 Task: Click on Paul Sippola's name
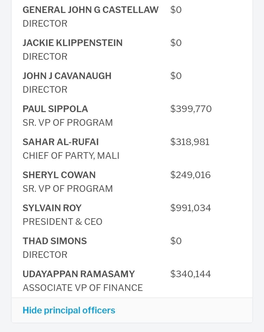pyautogui.click(x=55, y=109)
